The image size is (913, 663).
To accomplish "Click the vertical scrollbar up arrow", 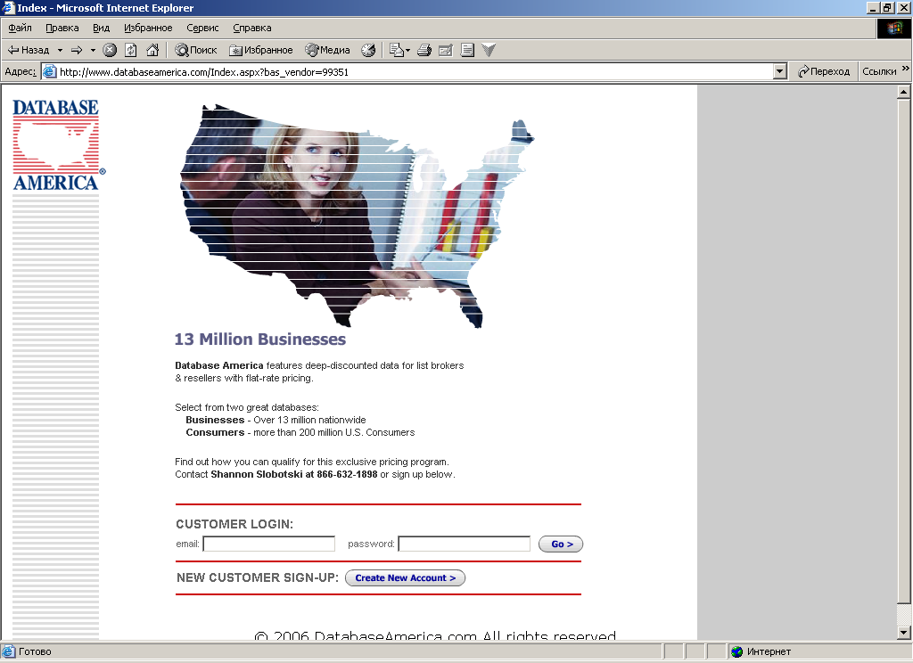I will [904, 92].
